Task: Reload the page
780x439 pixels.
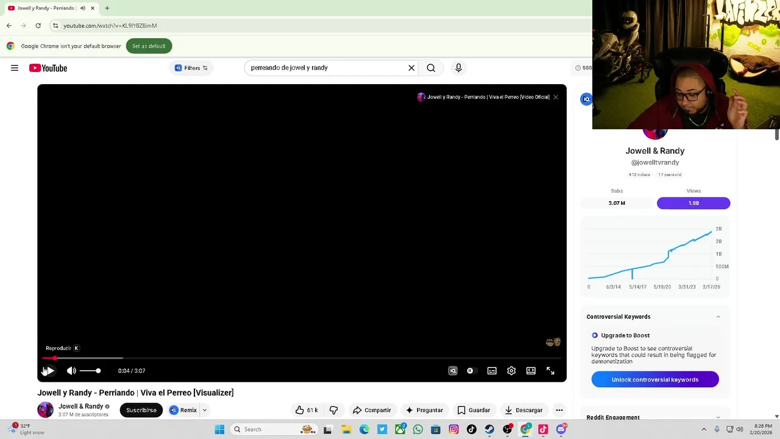Action: [38, 26]
